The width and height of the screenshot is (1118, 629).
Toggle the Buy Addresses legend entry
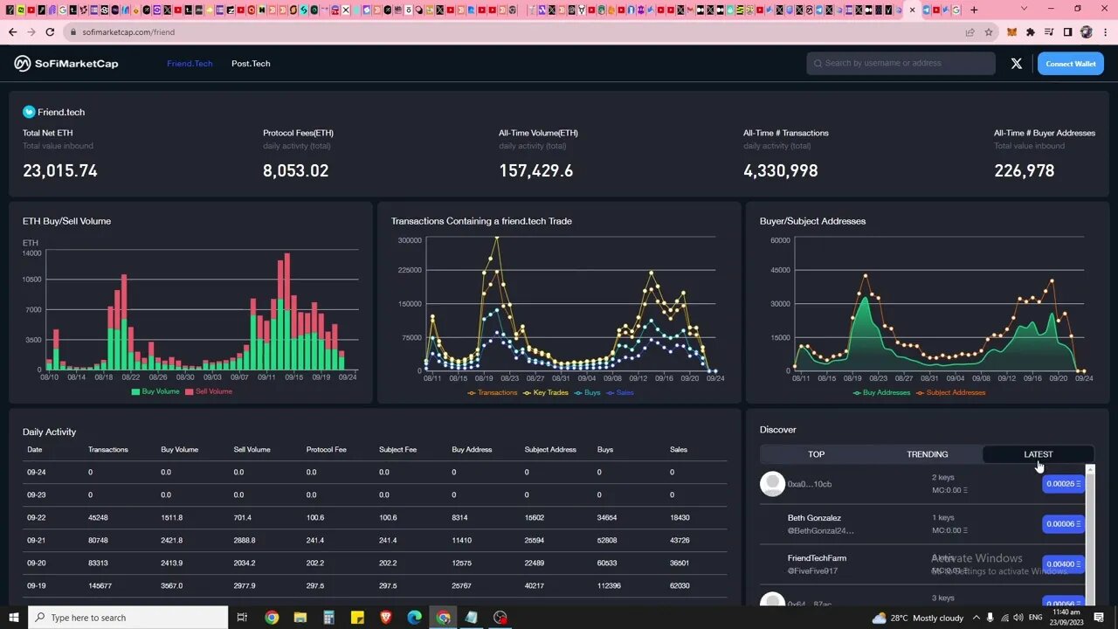[880, 392]
